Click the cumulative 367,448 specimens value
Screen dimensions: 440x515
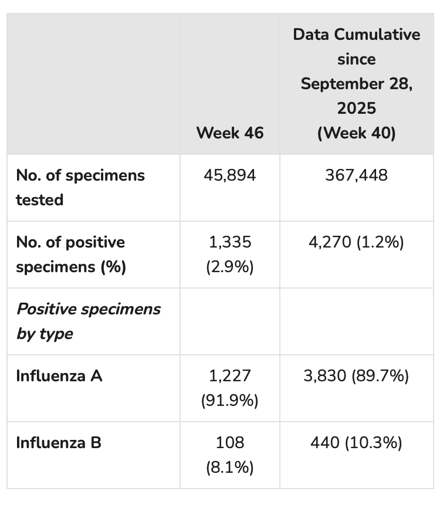coord(357,175)
